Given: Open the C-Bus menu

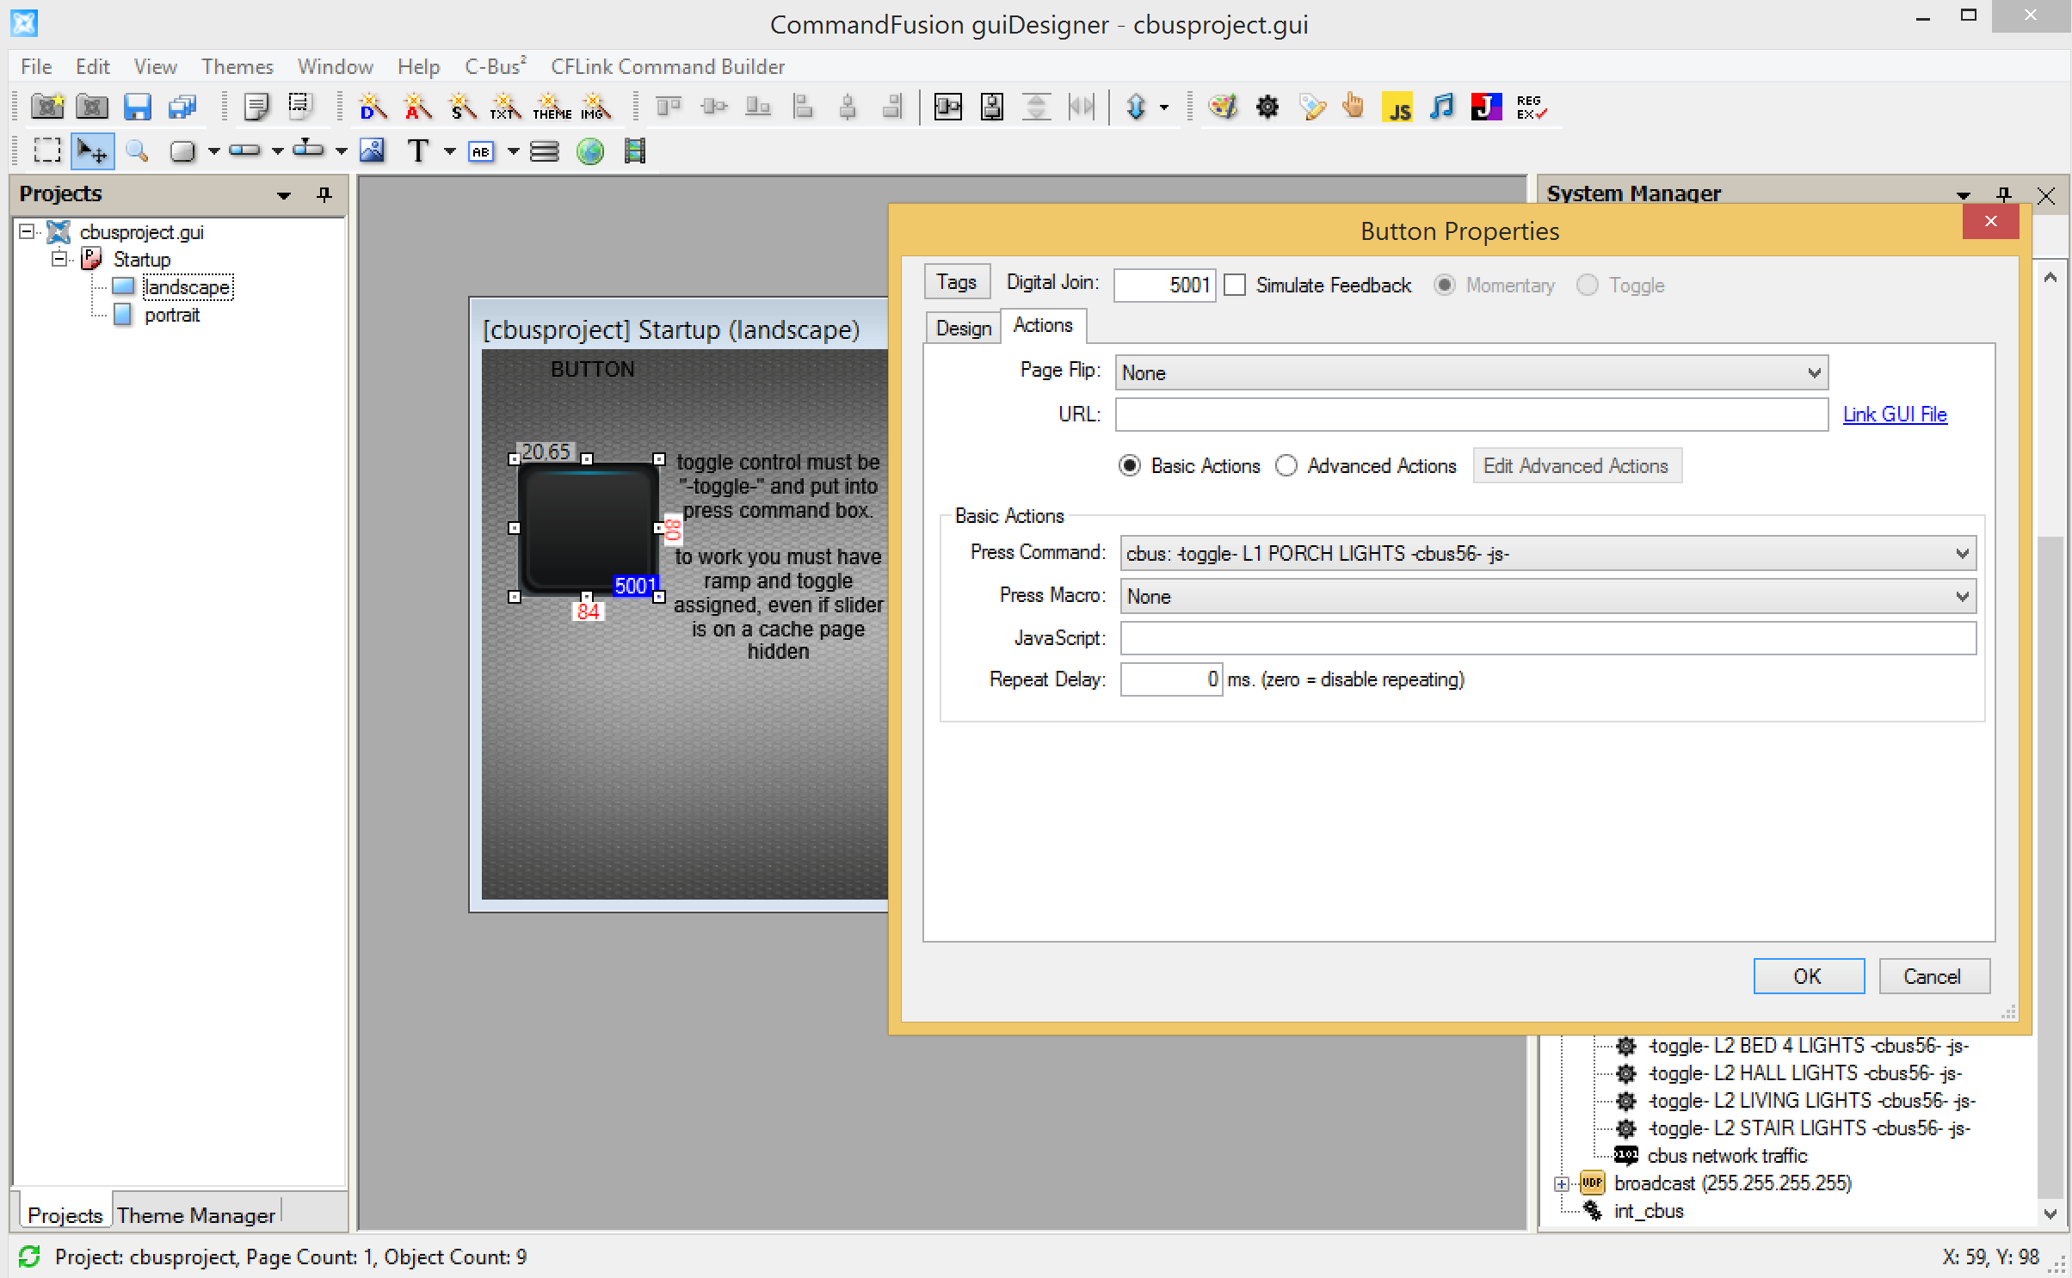Looking at the screenshot, I should pos(493,67).
